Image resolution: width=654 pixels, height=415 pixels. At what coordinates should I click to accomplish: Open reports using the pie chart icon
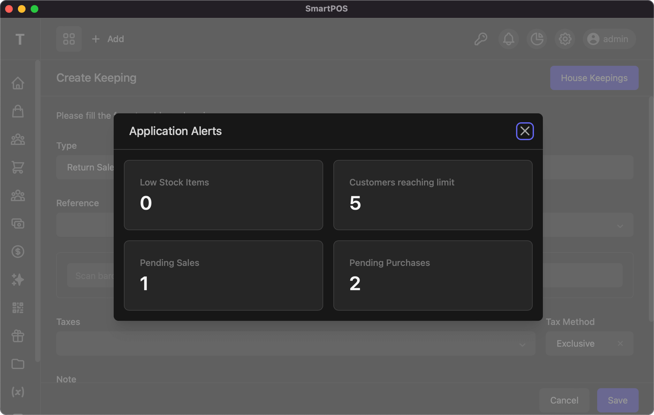coord(536,39)
